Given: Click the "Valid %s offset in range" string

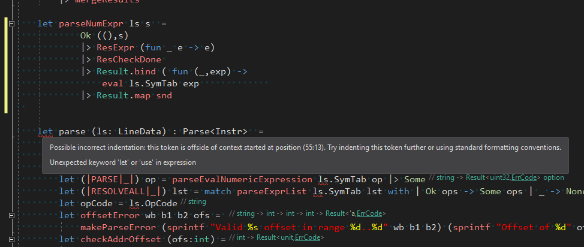Looking at the screenshot, I should [x=299, y=227].
